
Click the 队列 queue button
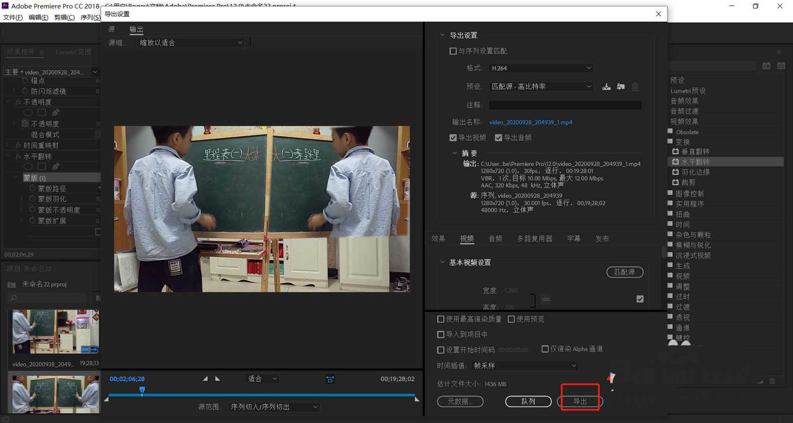[x=528, y=401]
